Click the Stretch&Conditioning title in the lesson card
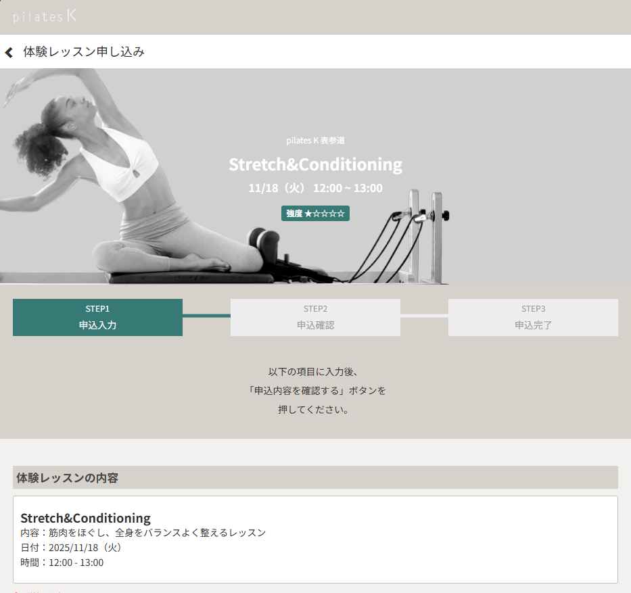Screen dimensions: 631x593 point(85,518)
